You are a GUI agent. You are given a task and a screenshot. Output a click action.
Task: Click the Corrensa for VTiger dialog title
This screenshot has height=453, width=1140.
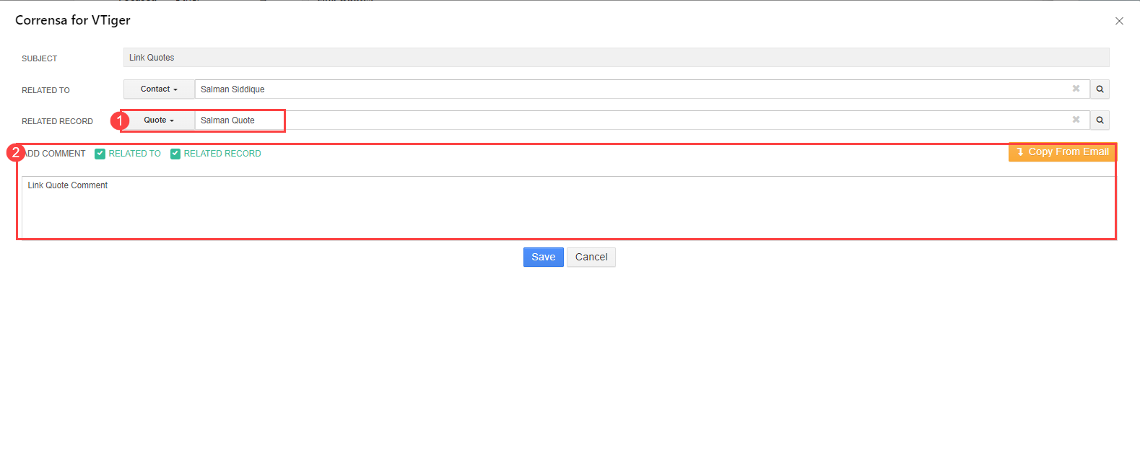coord(73,20)
